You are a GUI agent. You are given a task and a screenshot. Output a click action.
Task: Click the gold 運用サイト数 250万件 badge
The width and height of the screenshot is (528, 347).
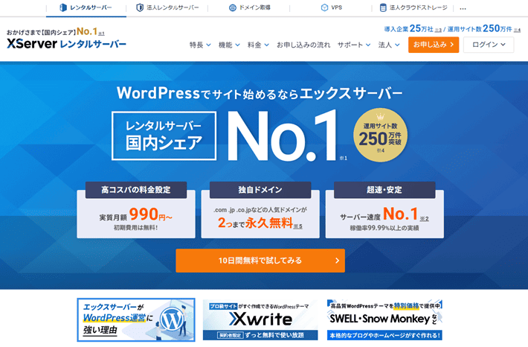coord(380,136)
